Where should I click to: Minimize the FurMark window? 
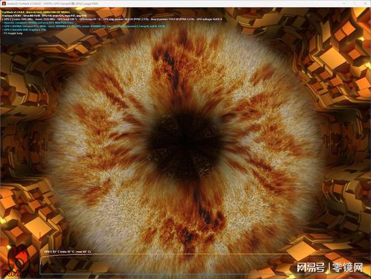point(344,3)
